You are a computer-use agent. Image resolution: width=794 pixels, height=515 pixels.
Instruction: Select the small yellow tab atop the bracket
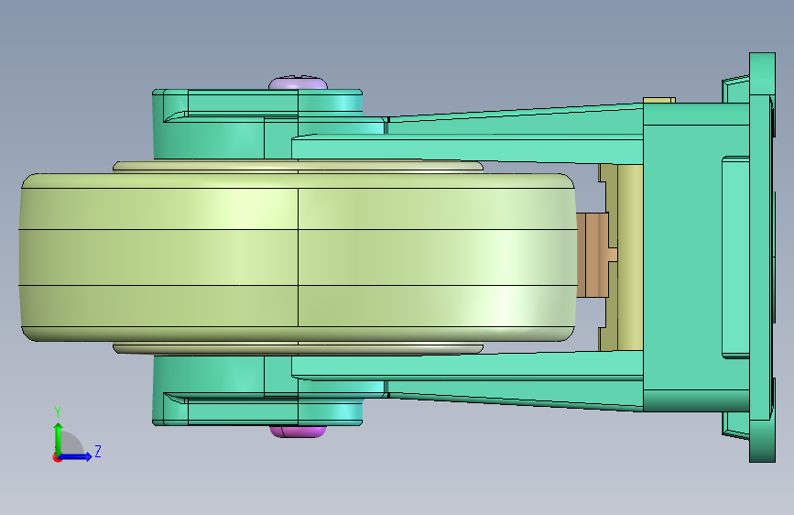click(x=658, y=101)
